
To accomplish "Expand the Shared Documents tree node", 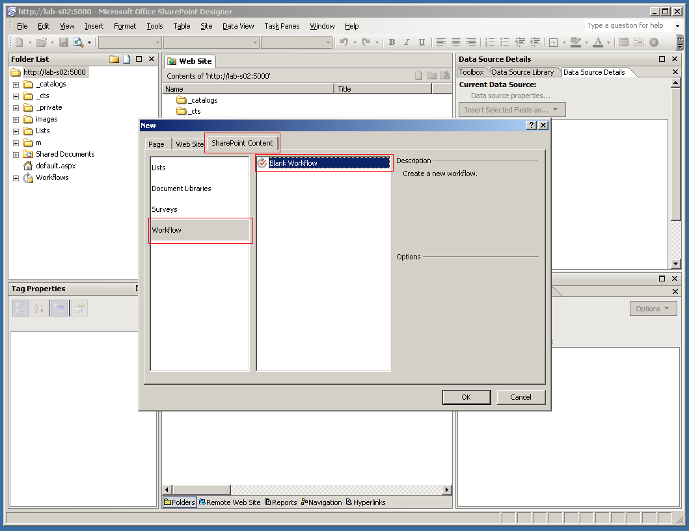I will pos(16,155).
